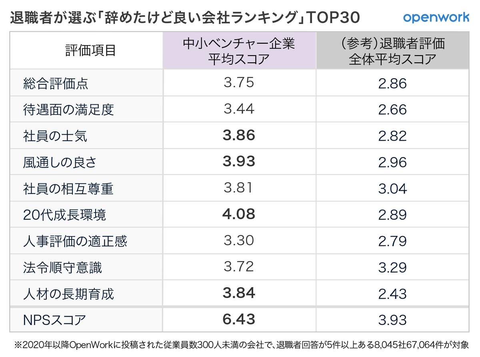This screenshot has width=480, height=357.
Task: Click the 風通しの良さ row label
Action: 60,162
